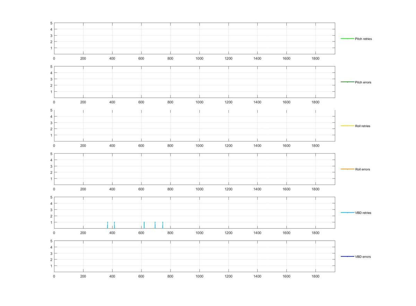Click the VBD retries spike just after 400
This screenshot has height=306, width=416.
click(114, 225)
